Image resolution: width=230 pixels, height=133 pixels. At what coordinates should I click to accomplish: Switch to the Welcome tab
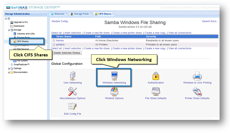(x=59, y=14)
